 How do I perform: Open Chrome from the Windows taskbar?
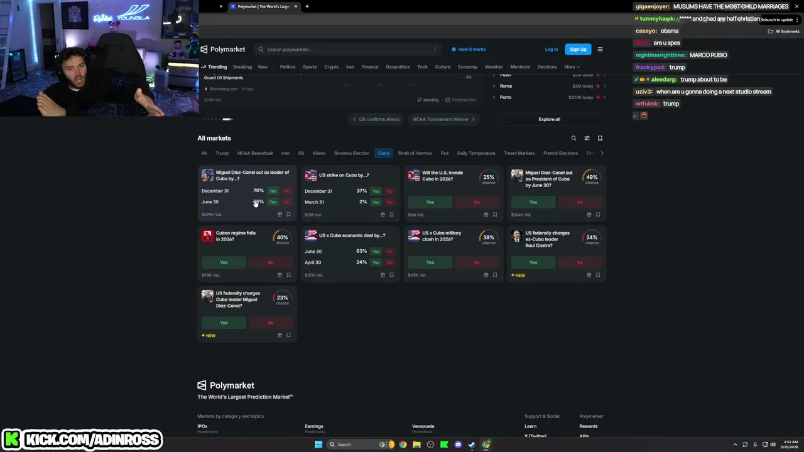[x=403, y=444]
